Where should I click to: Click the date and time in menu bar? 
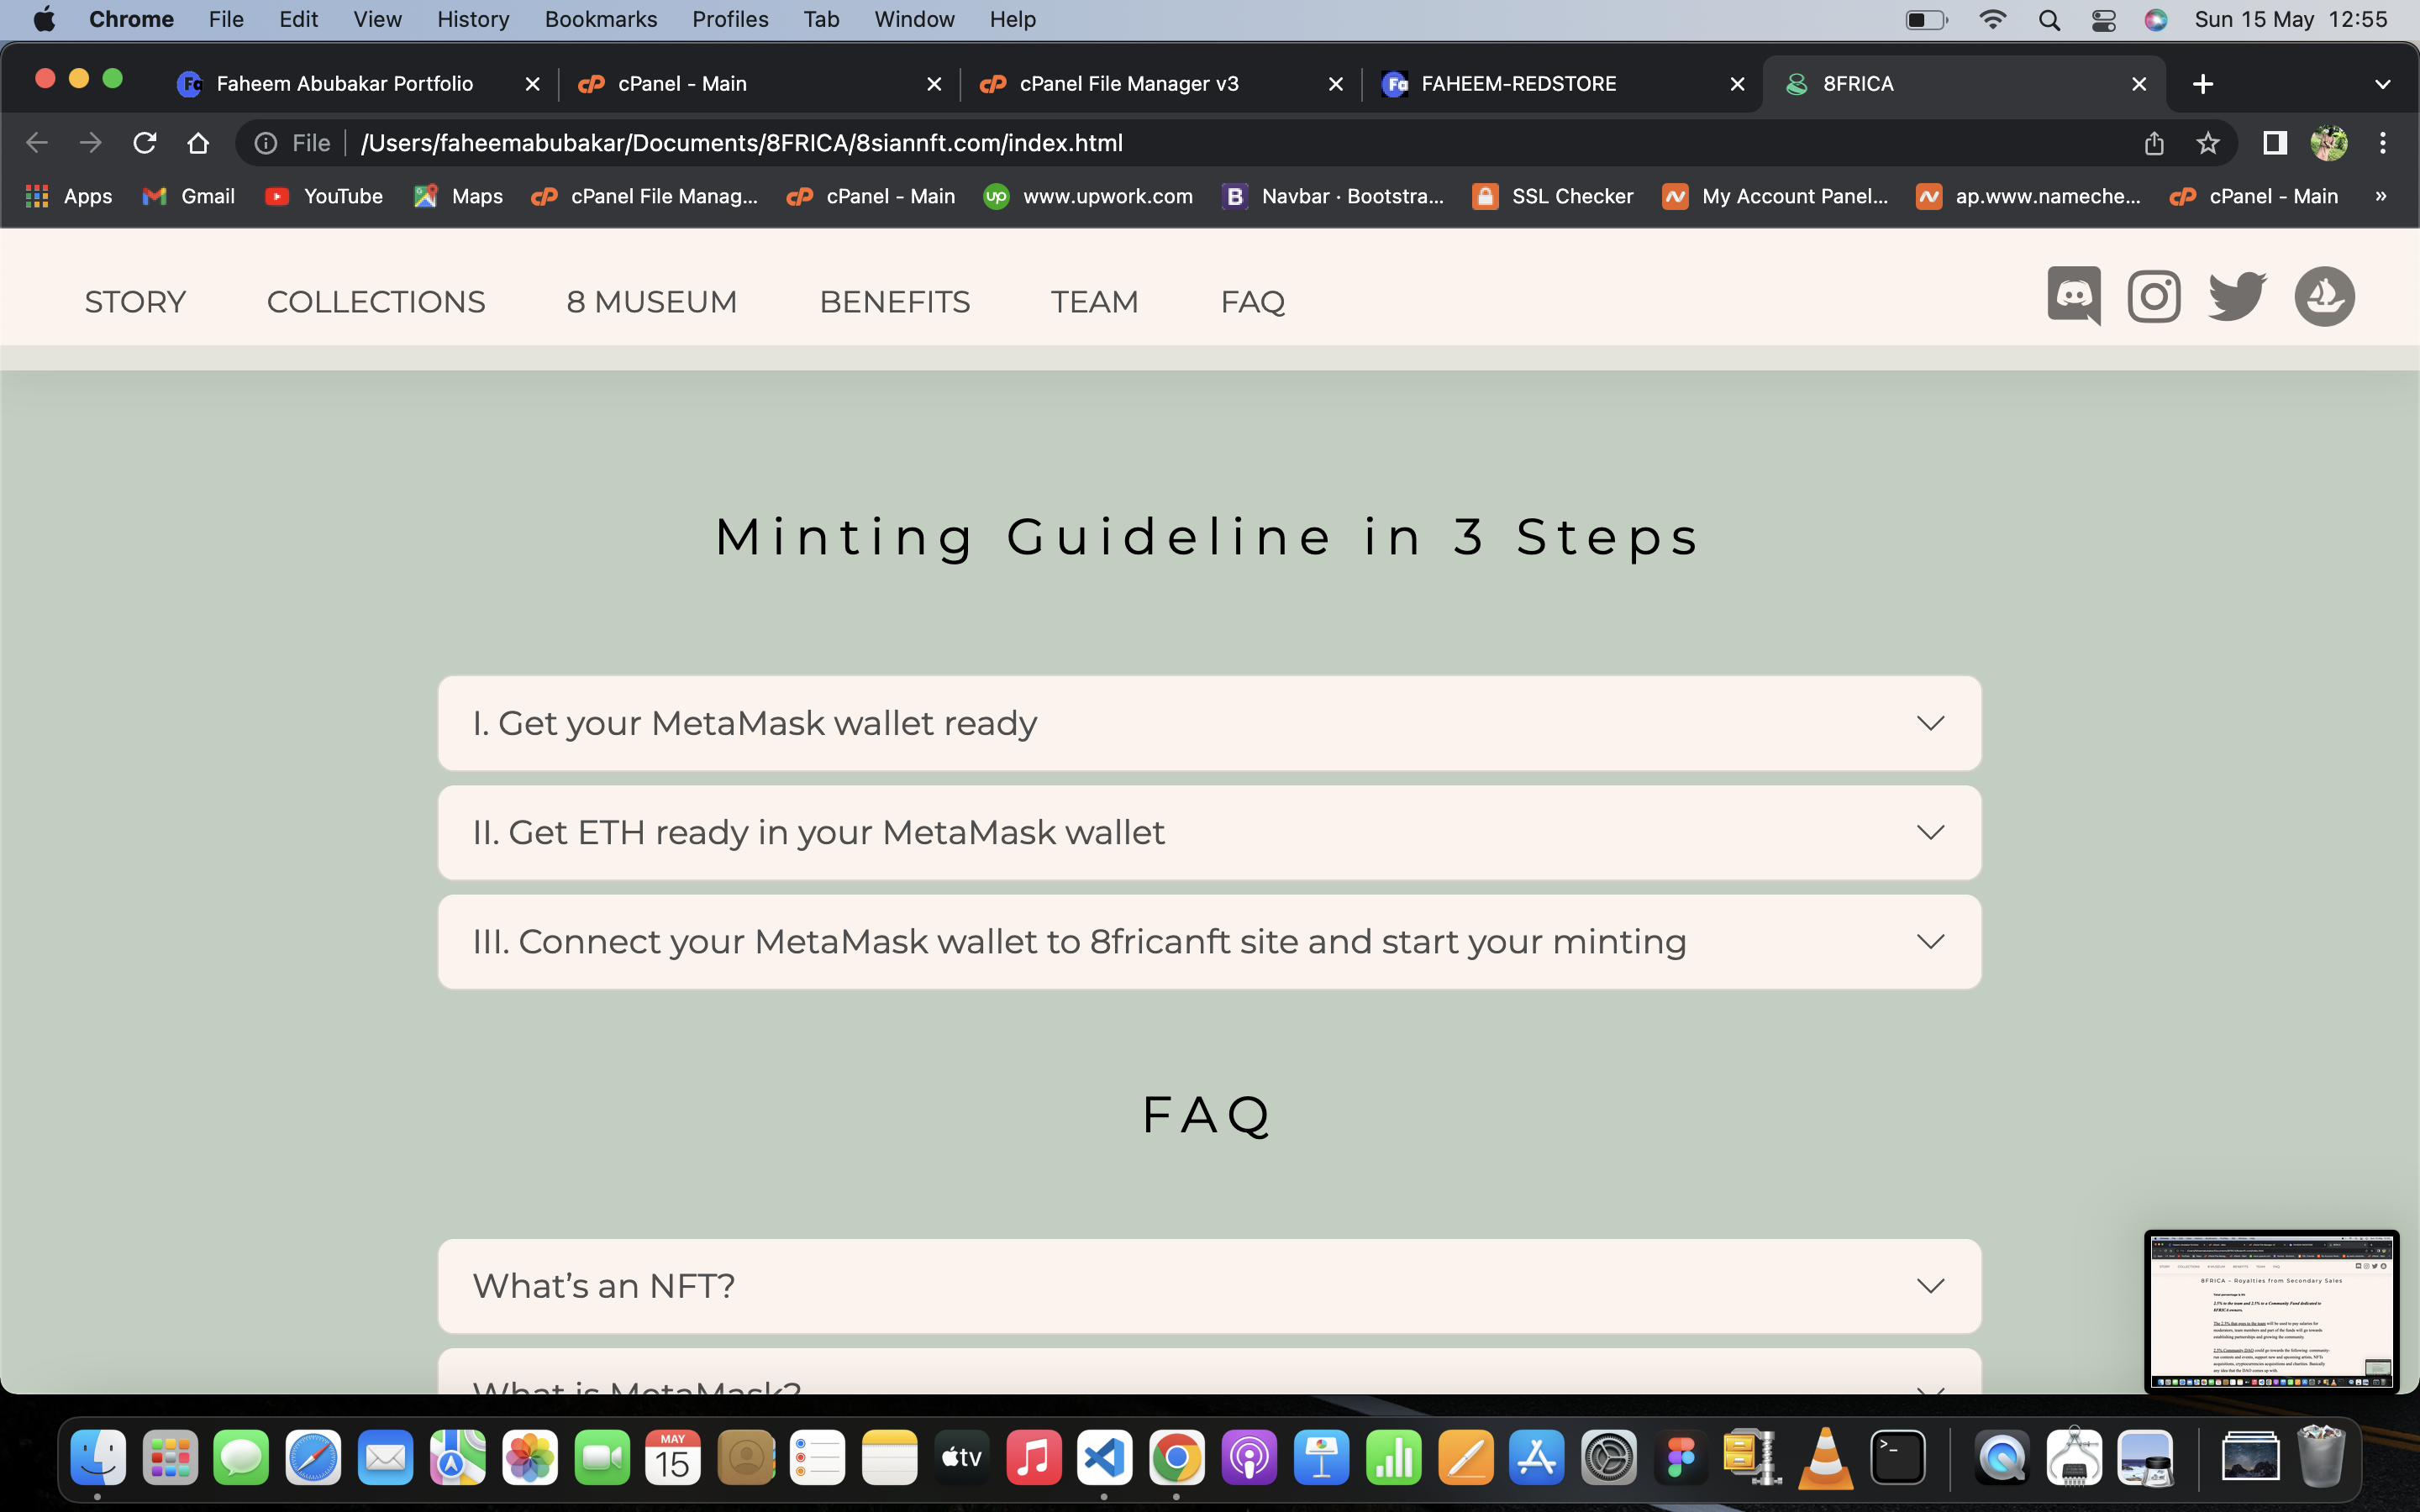click(2291, 20)
